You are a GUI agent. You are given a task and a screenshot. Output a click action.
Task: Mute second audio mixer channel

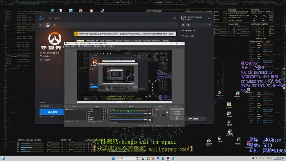pyautogui.click(x=147, y=119)
